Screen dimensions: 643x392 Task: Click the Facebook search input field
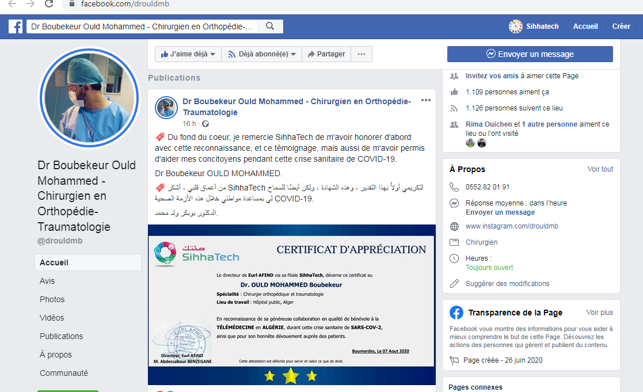(x=141, y=26)
